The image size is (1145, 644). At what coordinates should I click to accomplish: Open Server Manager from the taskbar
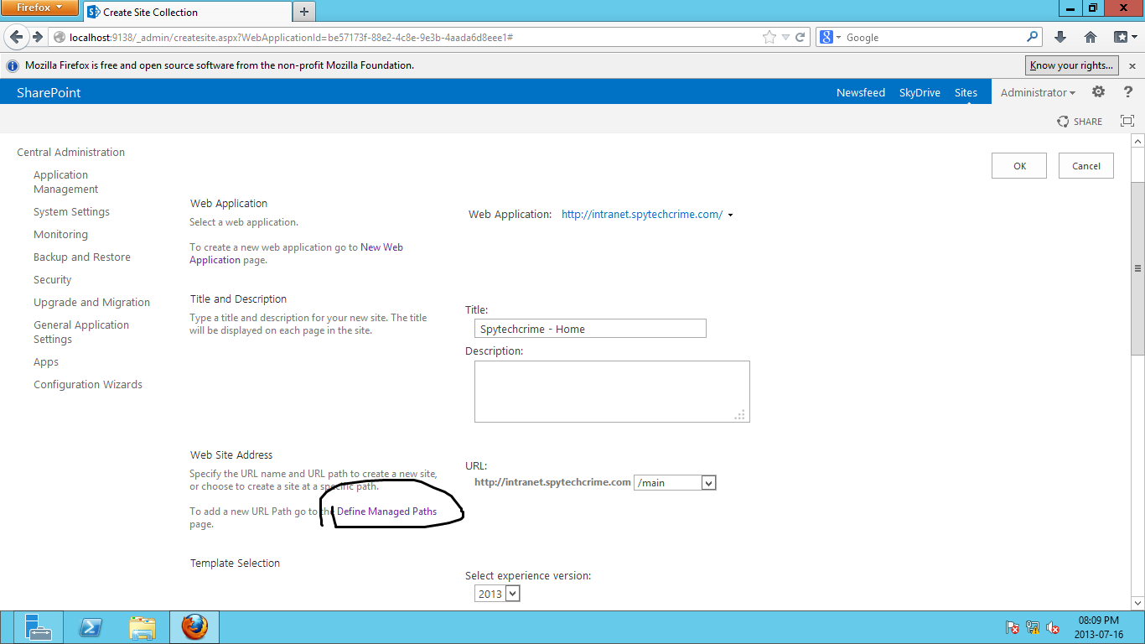[38, 627]
